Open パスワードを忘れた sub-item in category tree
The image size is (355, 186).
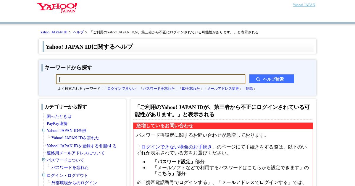pos(70,168)
